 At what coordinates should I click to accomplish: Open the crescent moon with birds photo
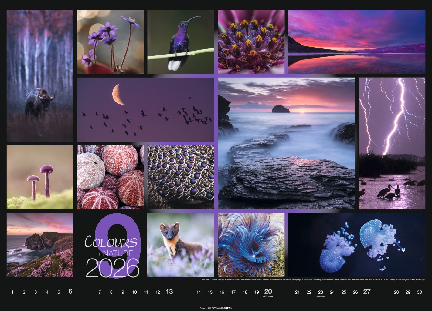pyautogui.click(x=145, y=109)
